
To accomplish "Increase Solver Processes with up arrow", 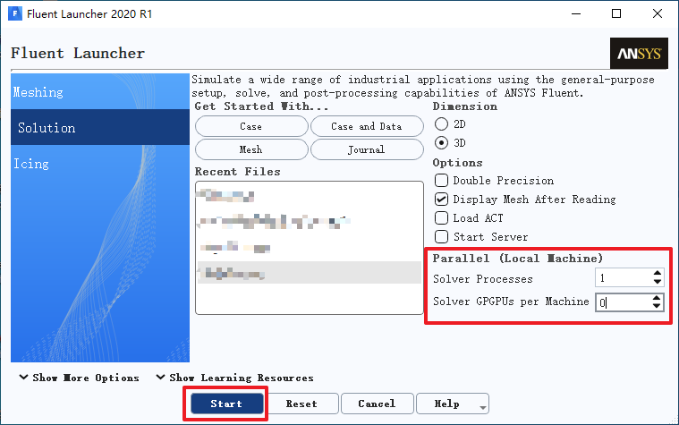I will coord(658,274).
